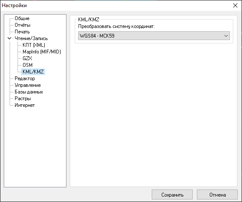Open the WGS84 - МСК59 coordinate system dropdown
Image resolution: width=242 pixels, height=202 pixels.
(154, 36)
